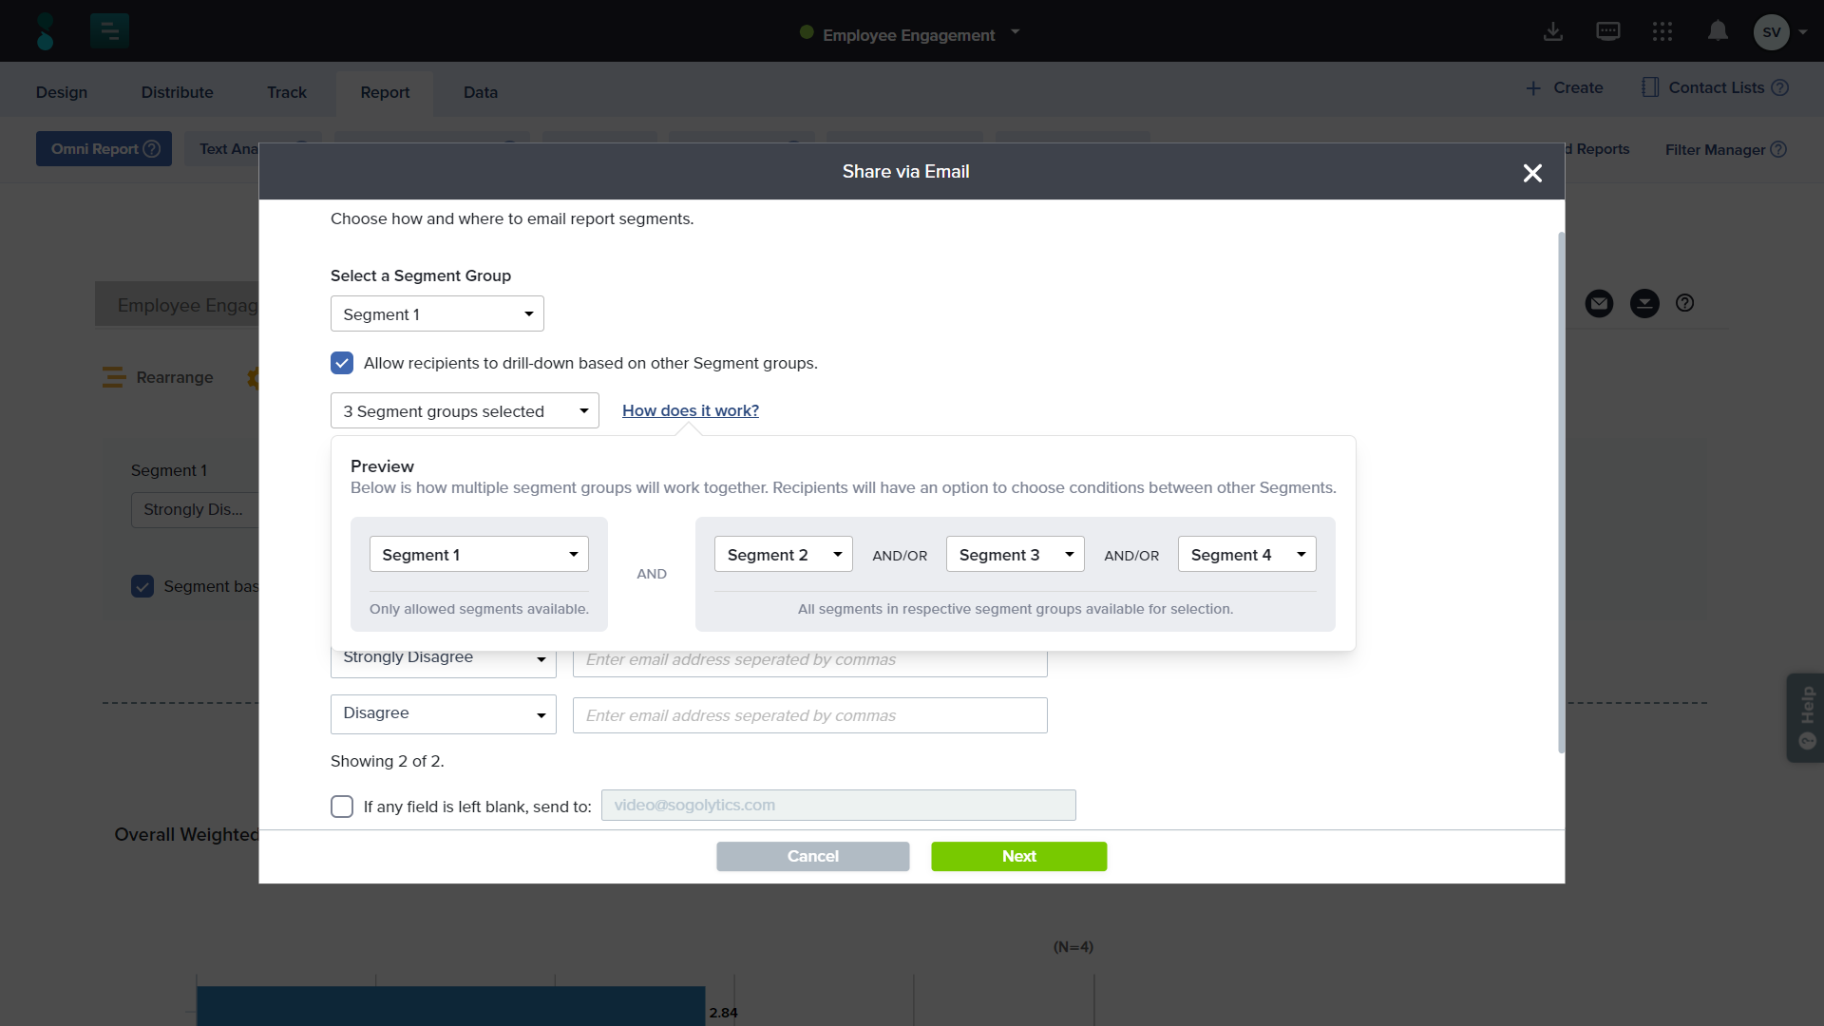Click the hamburger menu icon at top left
Viewport: 1824px width, 1026px height.
(x=109, y=31)
